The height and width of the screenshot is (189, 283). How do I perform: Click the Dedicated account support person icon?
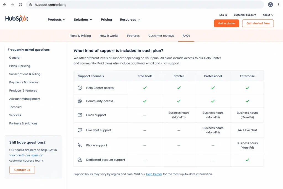pyautogui.click(x=80, y=160)
